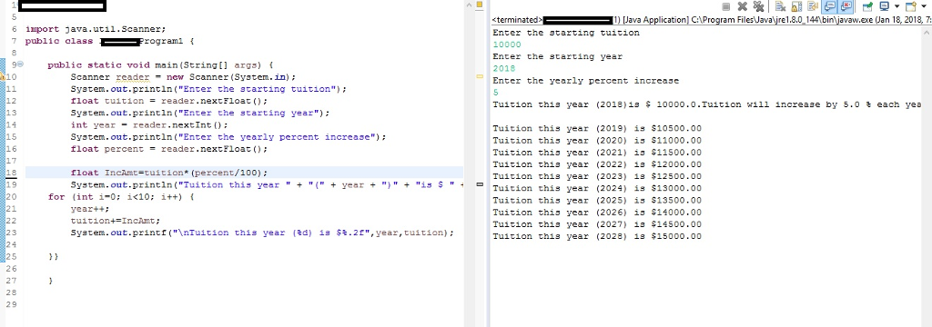Image resolution: width=932 pixels, height=327 pixels.
Task: Click 'public static void main' declaration
Action: click(160, 64)
